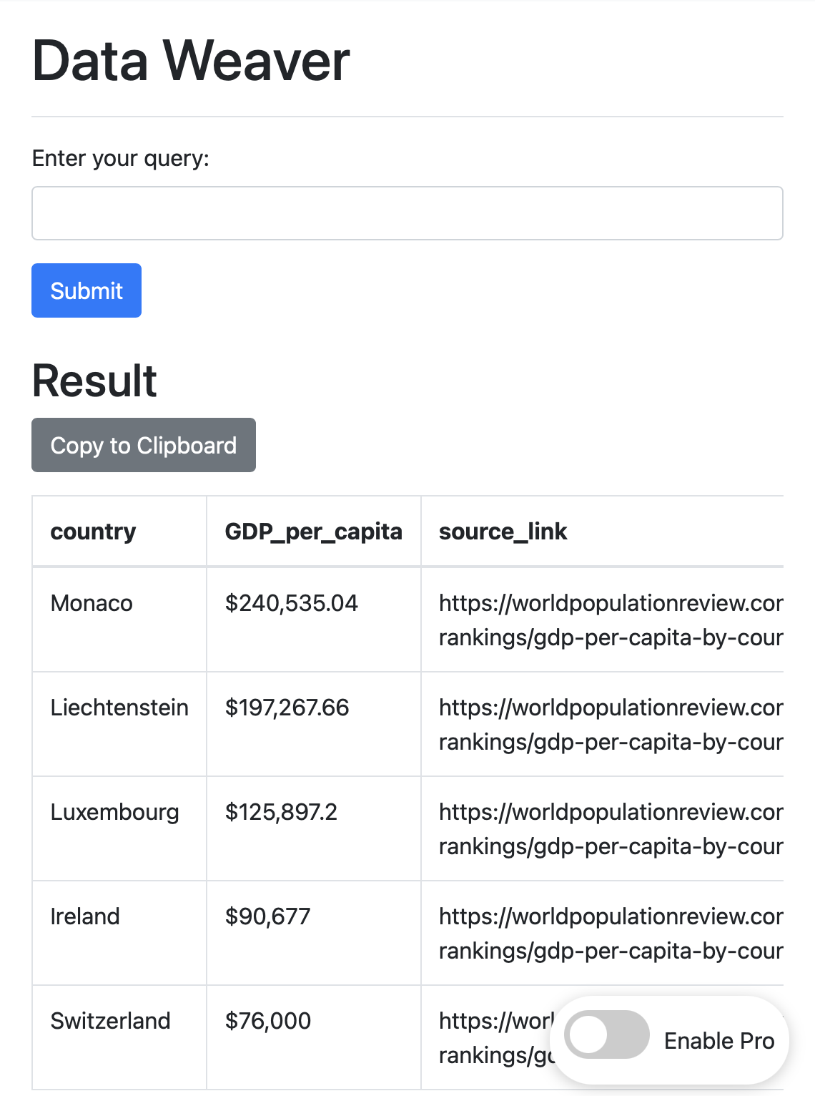Click the Data Weaver title
The image size is (815, 1096).
pos(191,61)
